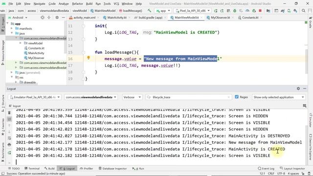Click Apply Changes and Restart Activity icon
This screenshot has height=176, width=313.
pyautogui.click(x=222, y=11)
